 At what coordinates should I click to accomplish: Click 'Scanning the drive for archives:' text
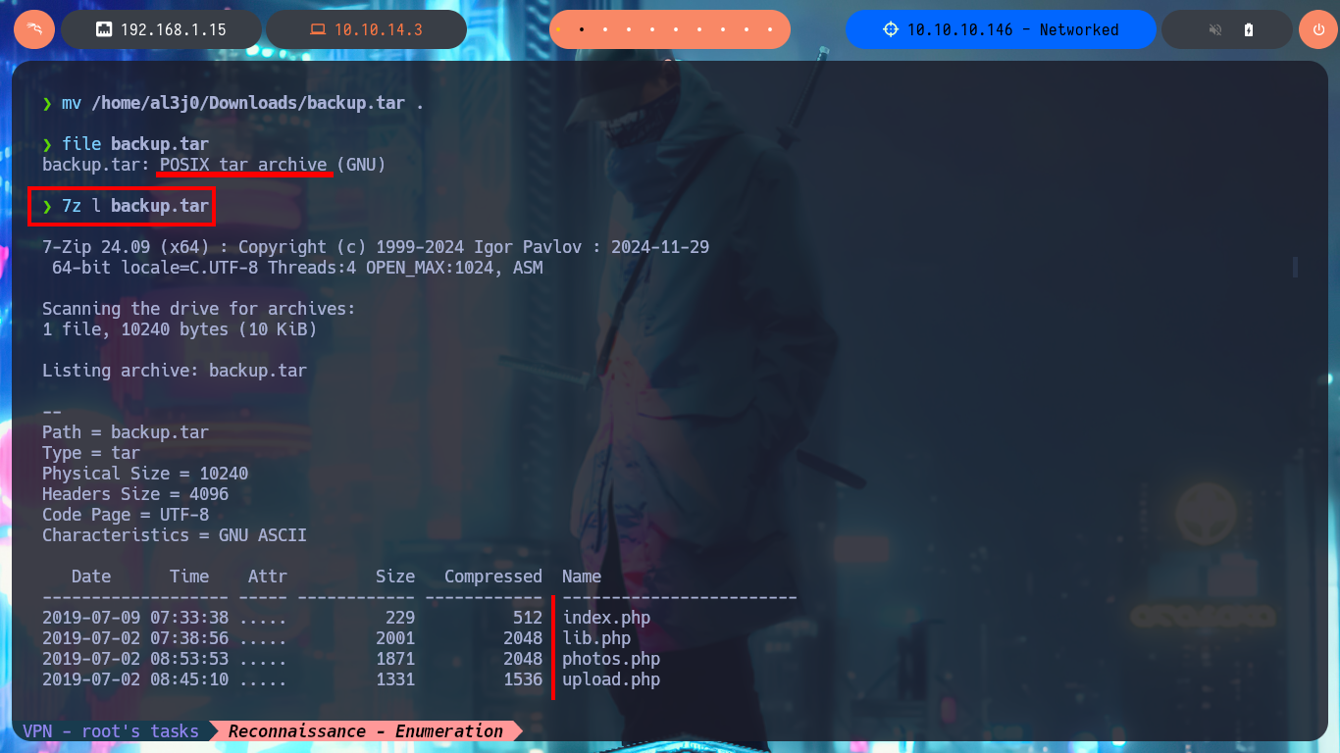(199, 309)
